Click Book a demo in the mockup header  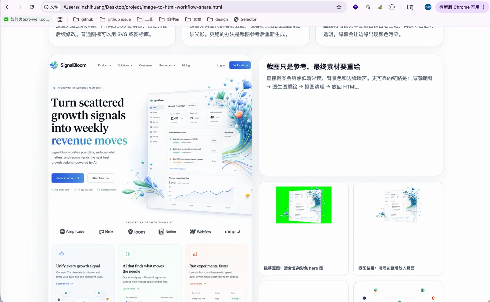click(240, 65)
